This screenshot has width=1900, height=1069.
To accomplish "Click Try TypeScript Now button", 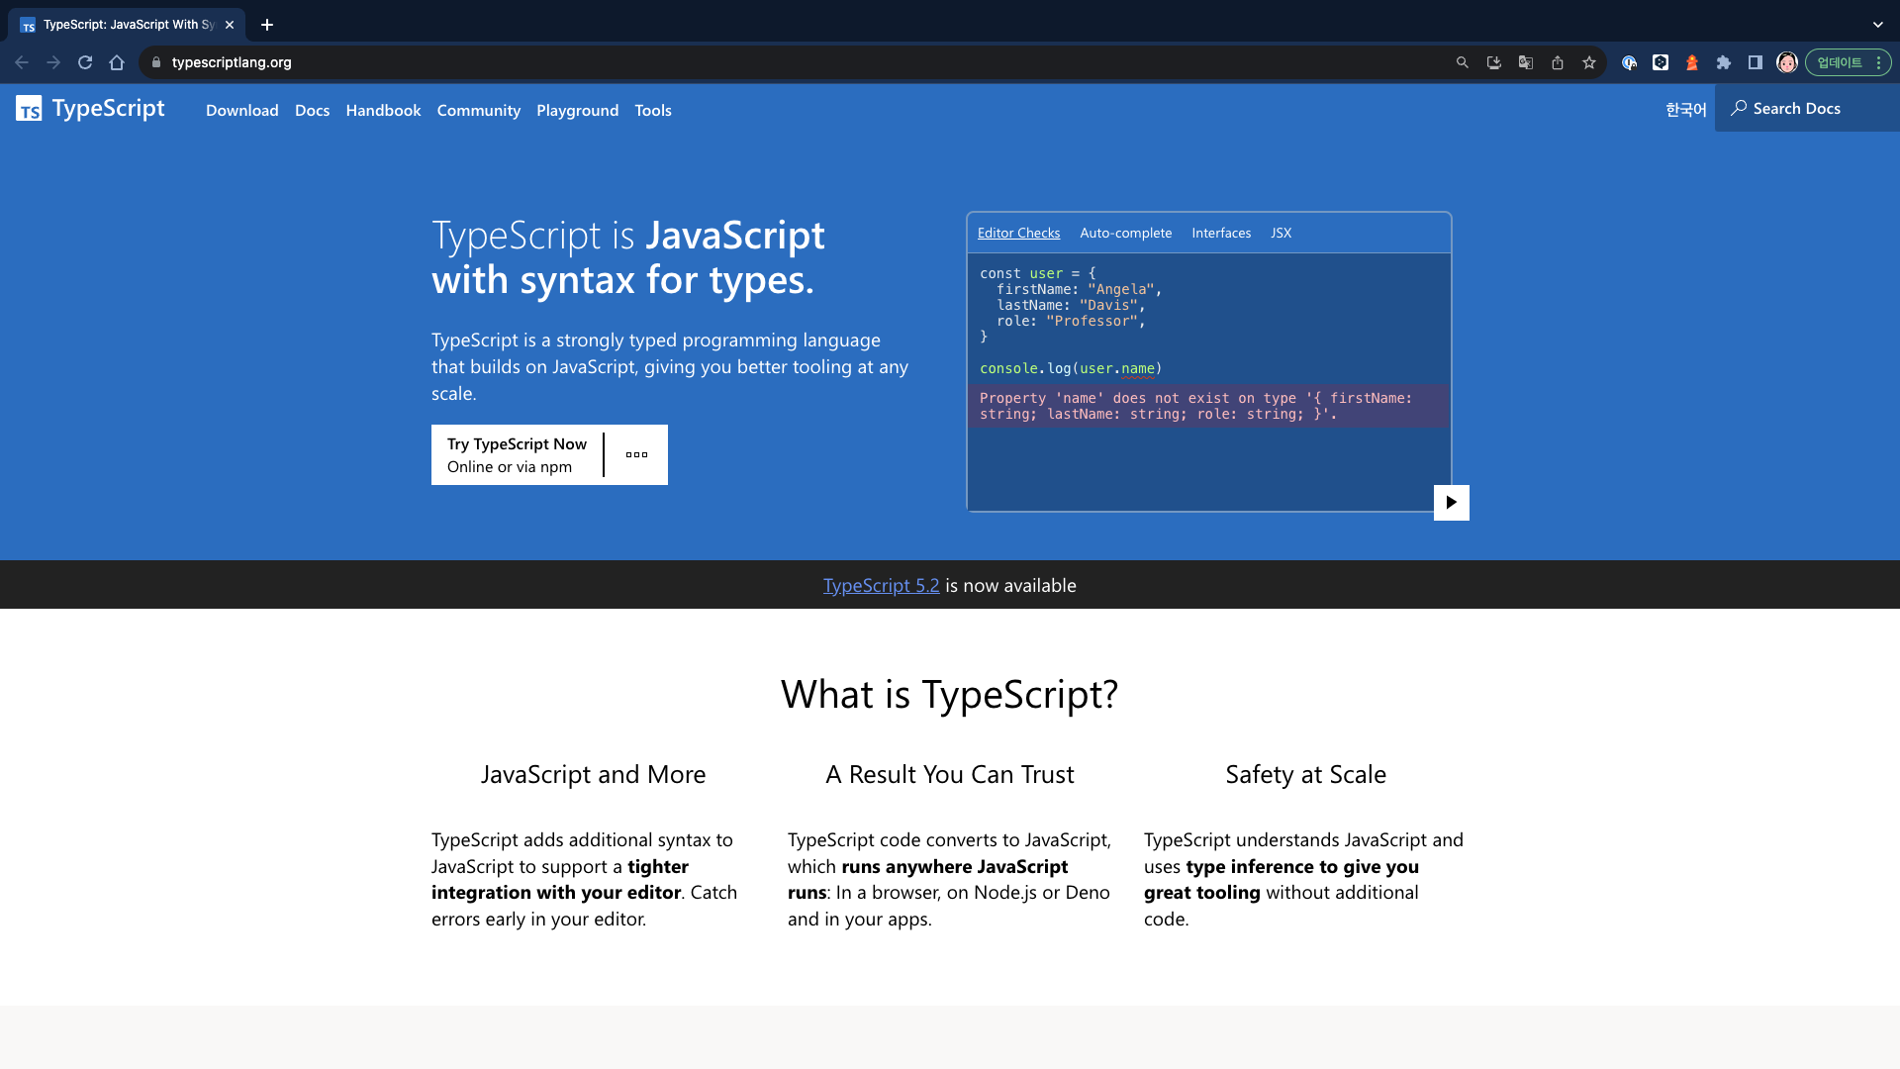I will tap(517, 455).
